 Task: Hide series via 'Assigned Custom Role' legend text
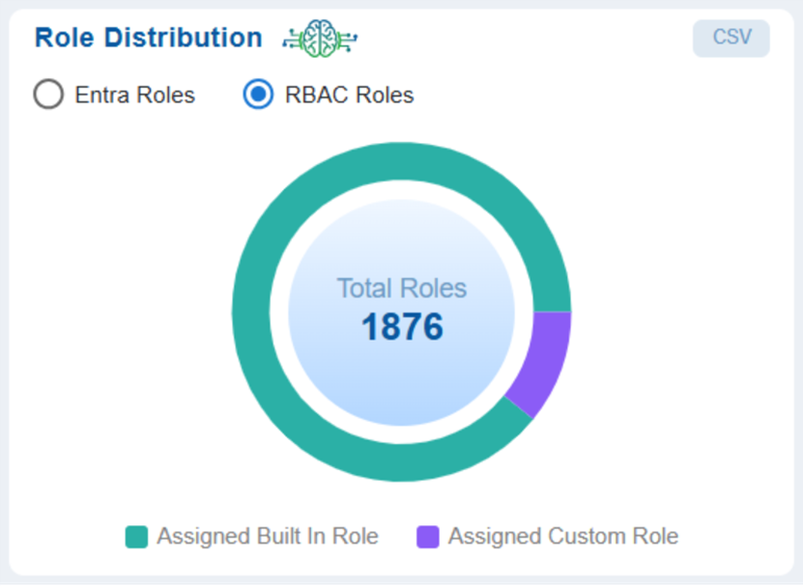[562, 536]
